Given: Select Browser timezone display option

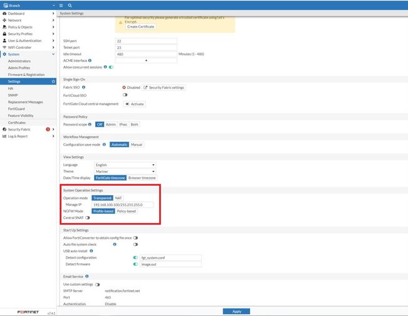Looking at the screenshot, I should pyautogui.click(x=142, y=178).
